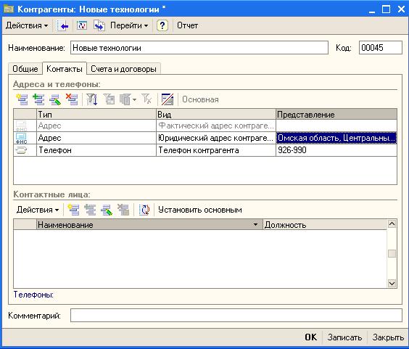This screenshot has width=409, height=349.
Task: Click the blue back arrow toolbar icon
Action: (62, 25)
